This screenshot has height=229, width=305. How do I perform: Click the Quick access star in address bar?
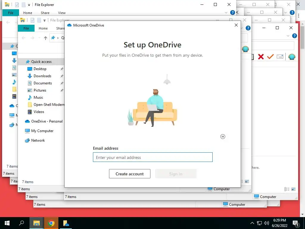tap(53, 38)
